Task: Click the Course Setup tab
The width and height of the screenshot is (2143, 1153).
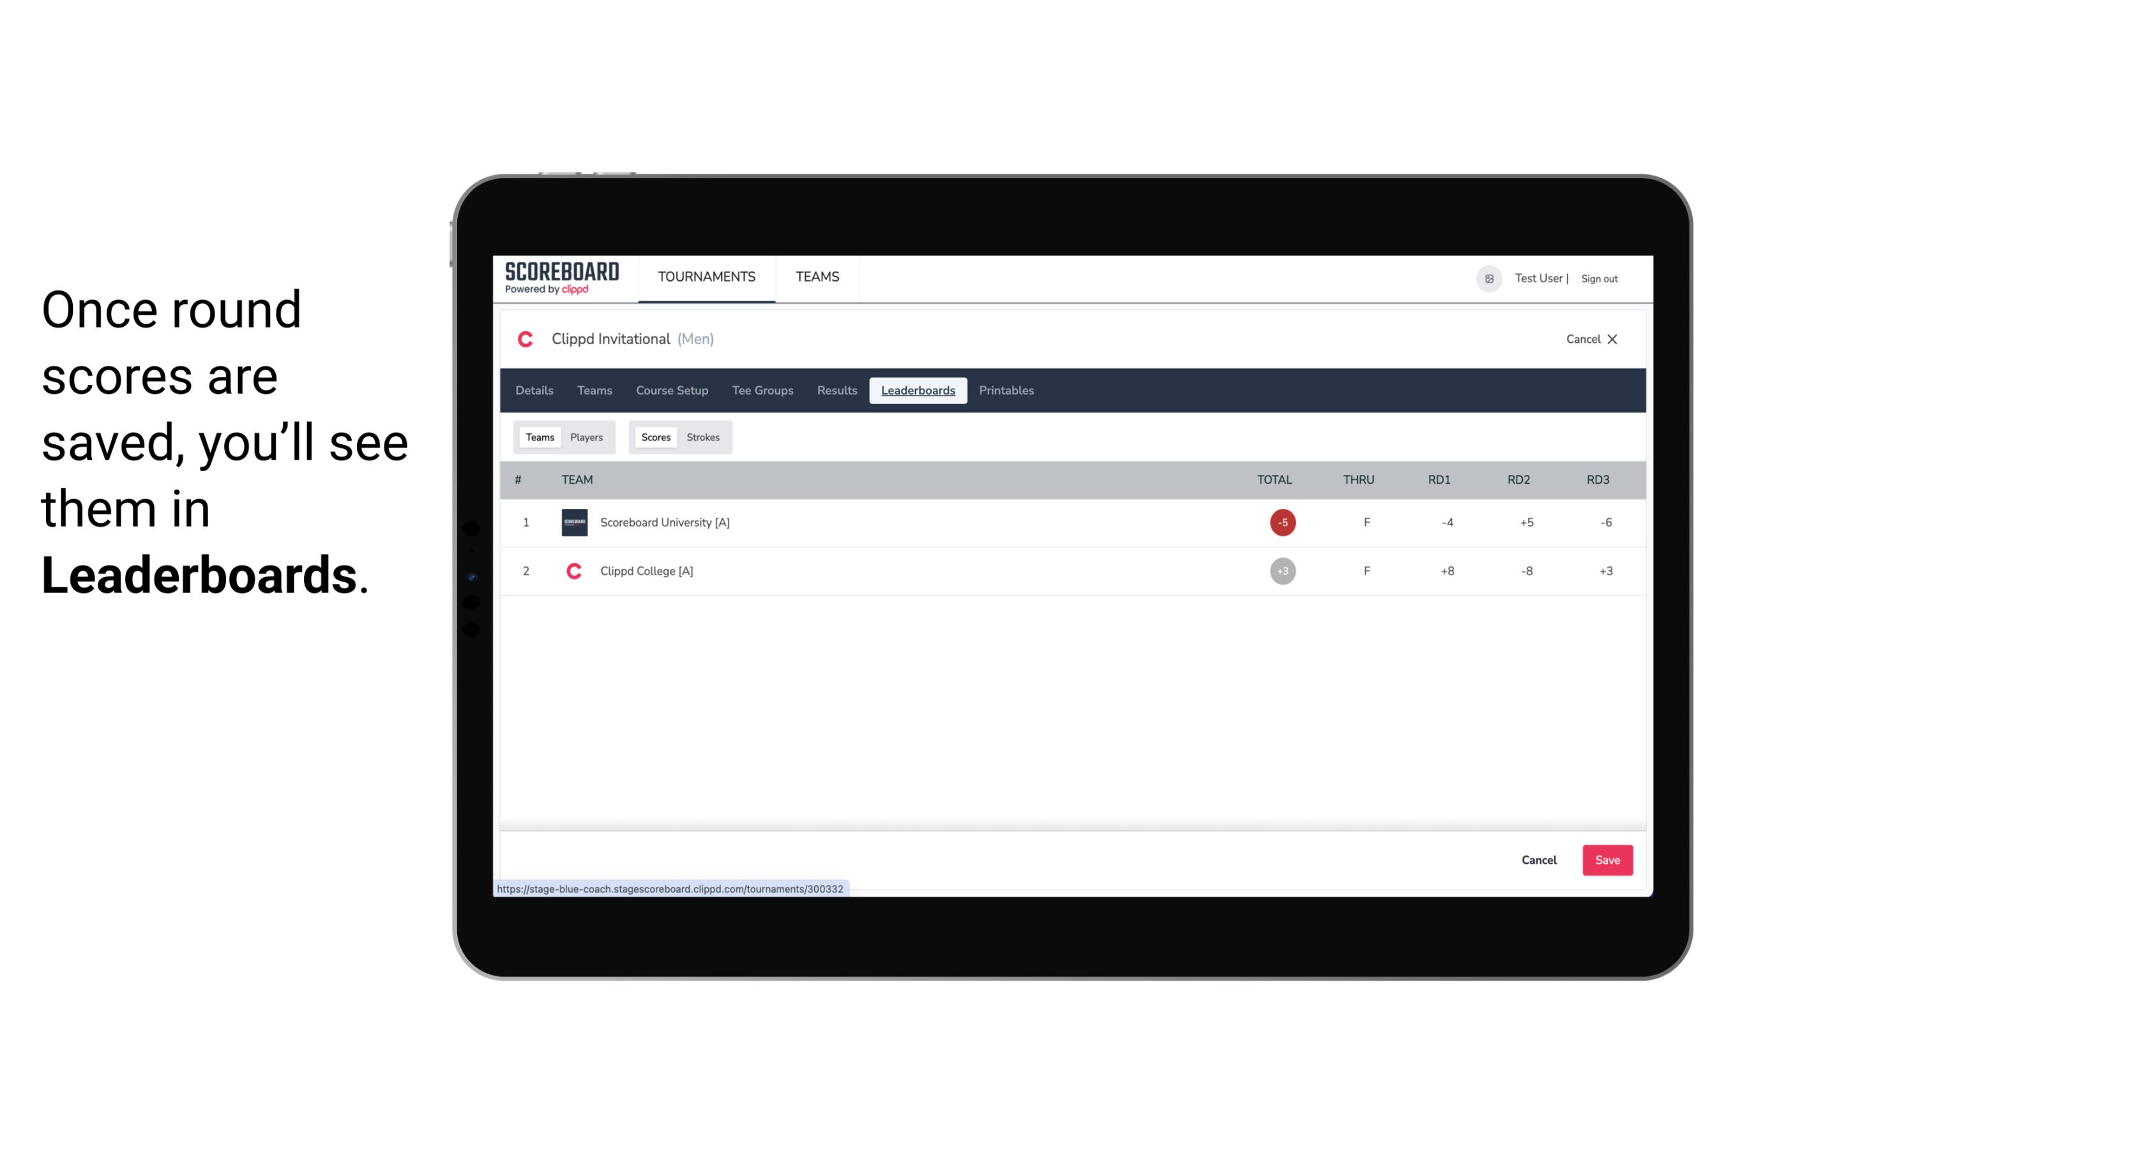Action: tap(672, 391)
